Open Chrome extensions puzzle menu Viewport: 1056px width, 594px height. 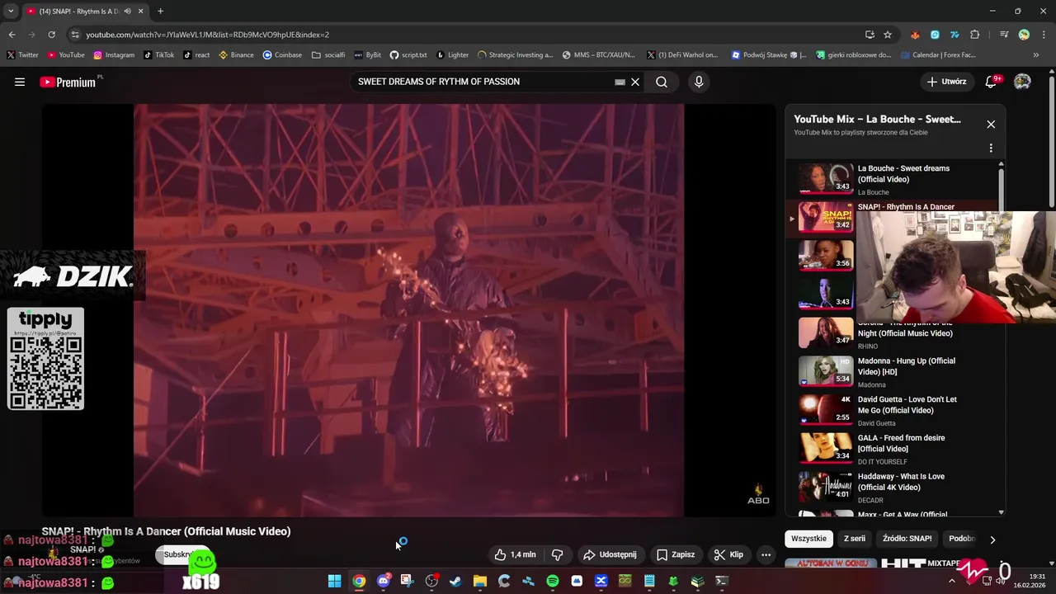(975, 35)
